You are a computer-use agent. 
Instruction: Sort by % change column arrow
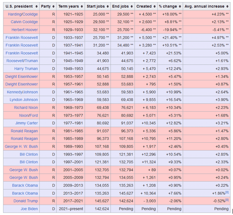pyautogui.click(x=180, y=6)
